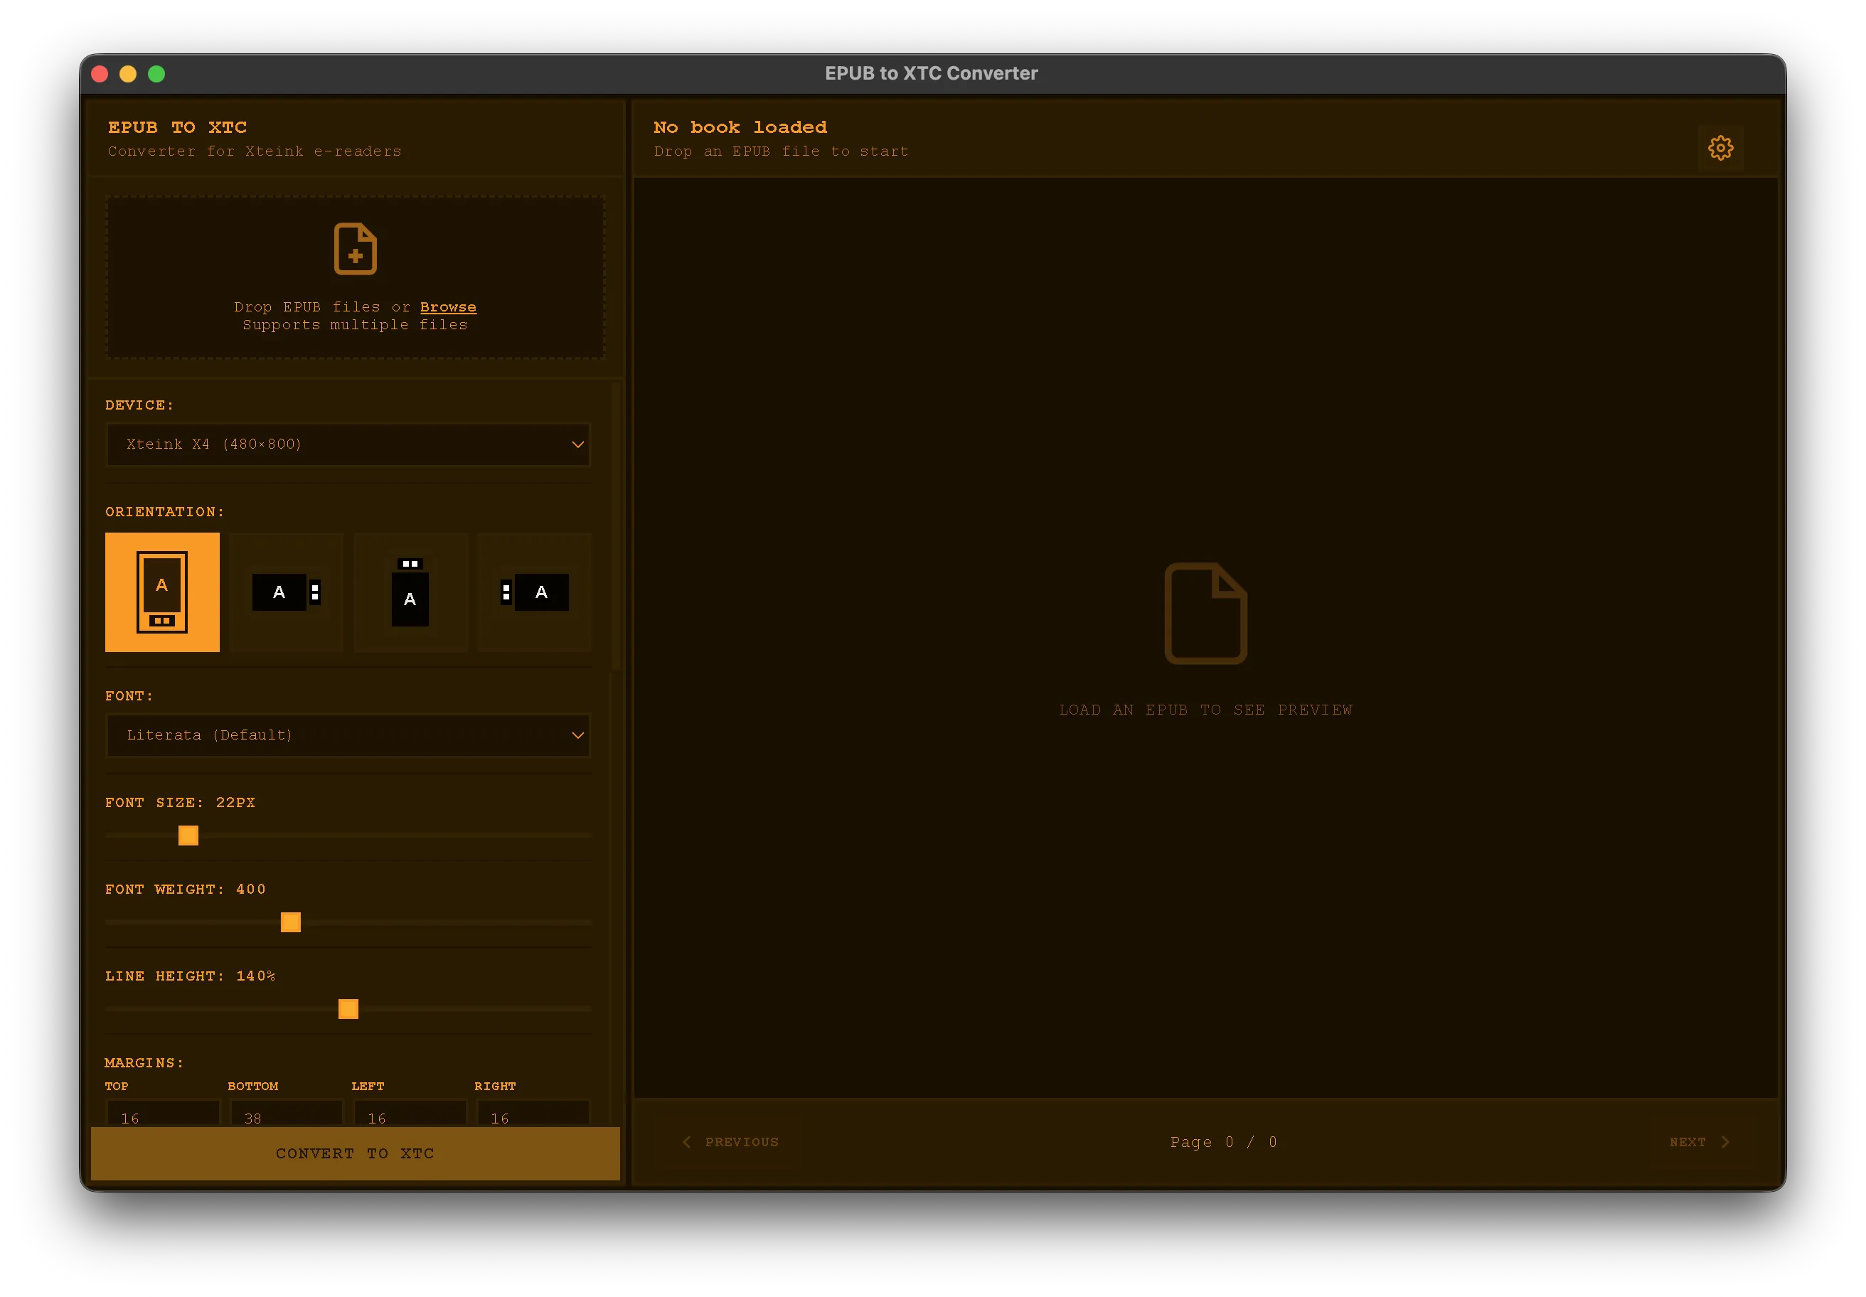
Task: Click the empty document icon in the preview area
Action: pos(1205,613)
